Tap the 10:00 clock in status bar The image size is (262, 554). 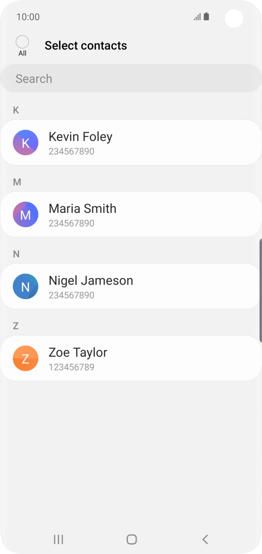pos(28,17)
